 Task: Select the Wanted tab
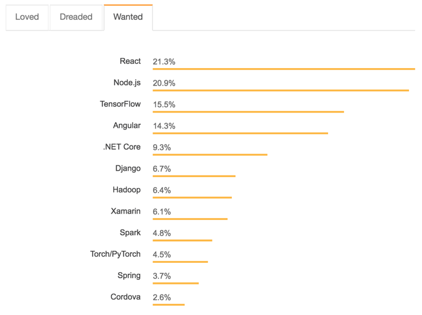click(x=128, y=17)
